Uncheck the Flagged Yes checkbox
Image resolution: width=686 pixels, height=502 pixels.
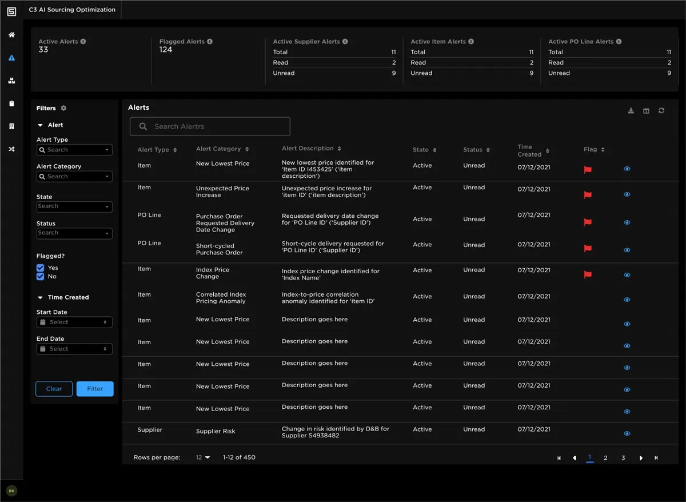pyautogui.click(x=40, y=268)
